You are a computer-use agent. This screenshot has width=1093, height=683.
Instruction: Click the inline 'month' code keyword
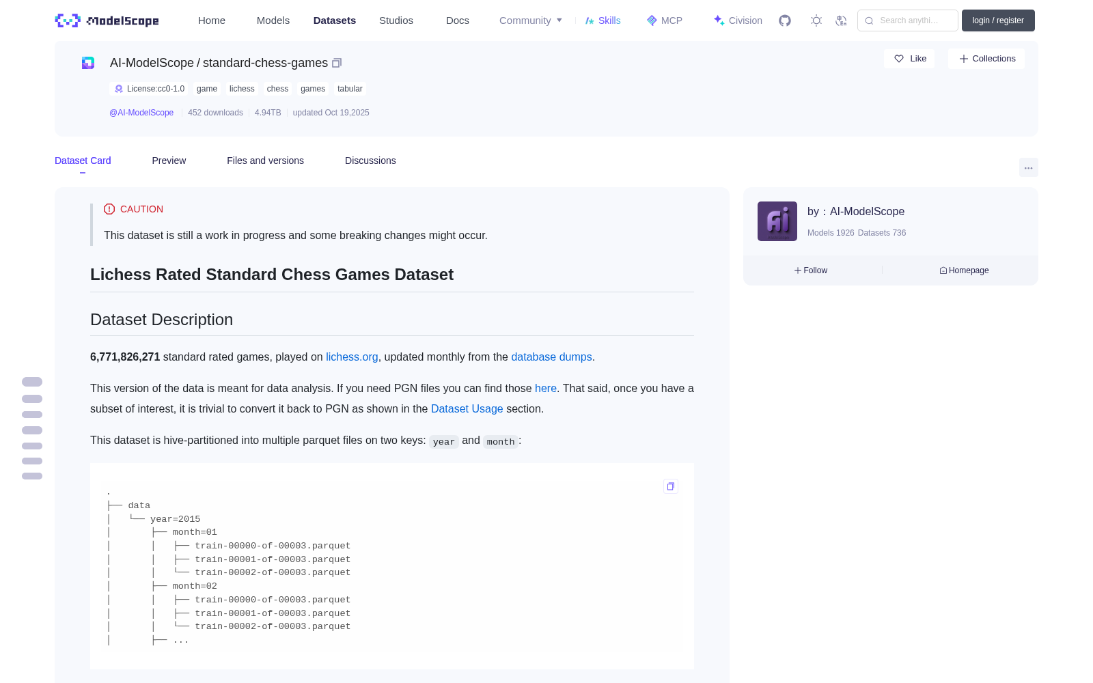click(x=501, y=442)
